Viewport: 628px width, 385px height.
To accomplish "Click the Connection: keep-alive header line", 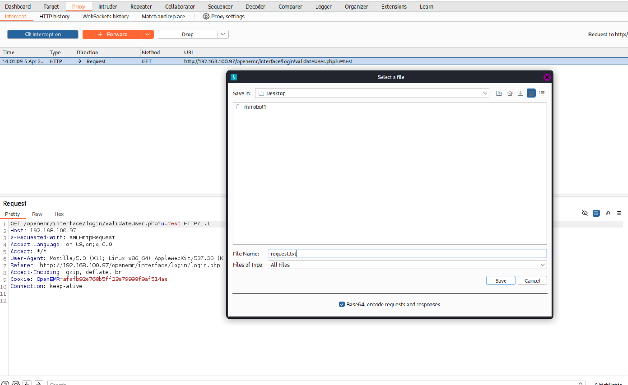I will [46, 286].
